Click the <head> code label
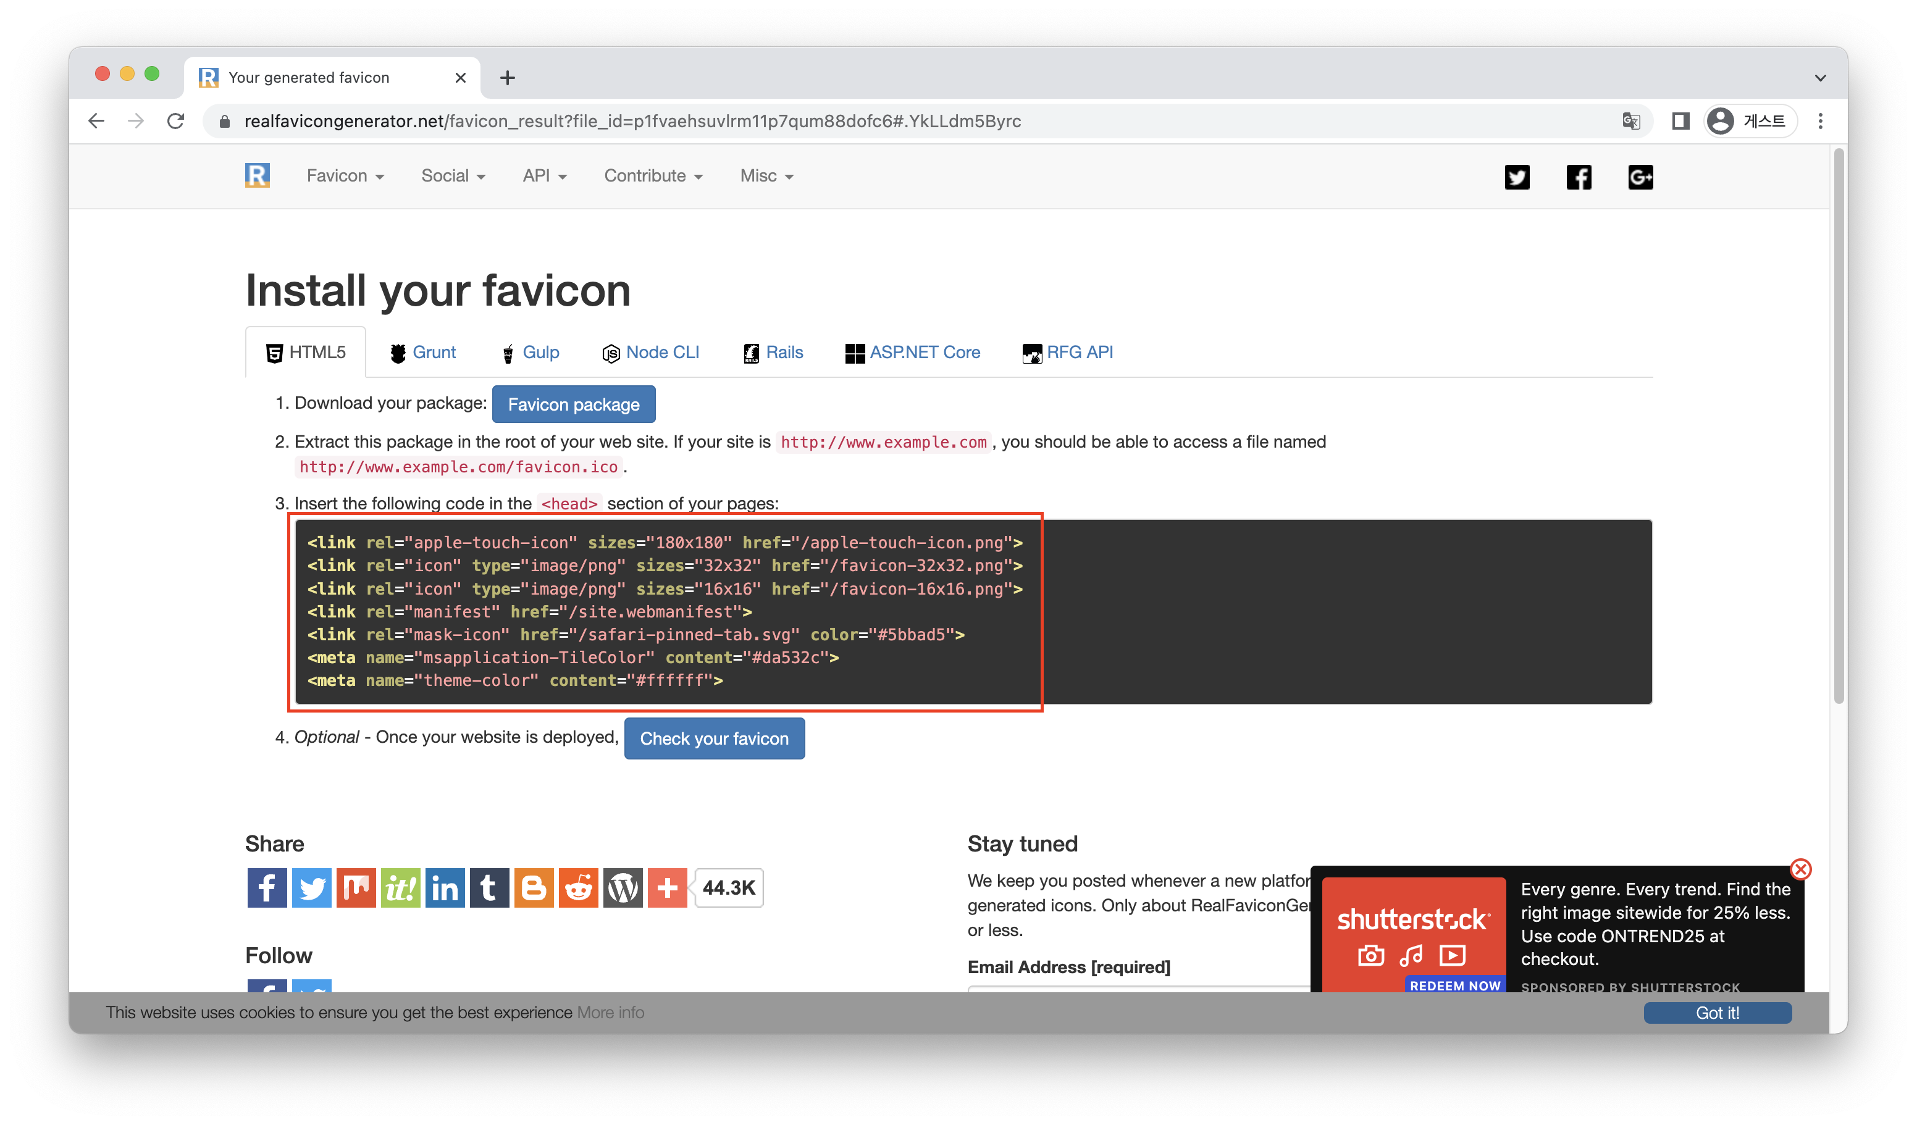The width and height of the screenshot is (1917, 1125). (x=569, y=503)
